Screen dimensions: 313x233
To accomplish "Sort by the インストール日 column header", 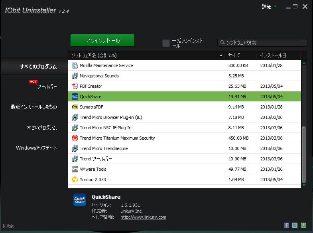I will click(279, 55).
